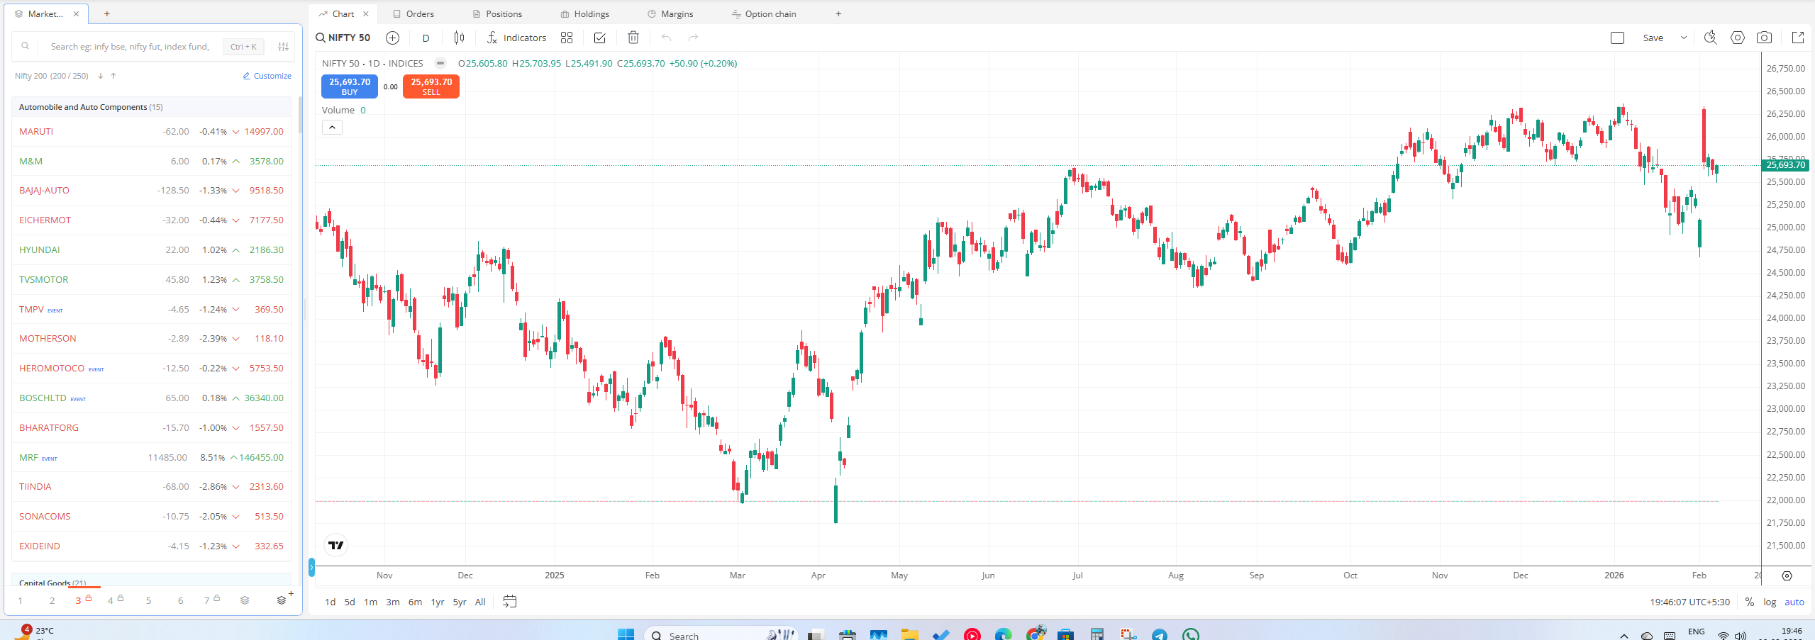Toggle auto scale for the chart
The height and width of the screenshot is (640, 1815).
tap(1794, 602)
